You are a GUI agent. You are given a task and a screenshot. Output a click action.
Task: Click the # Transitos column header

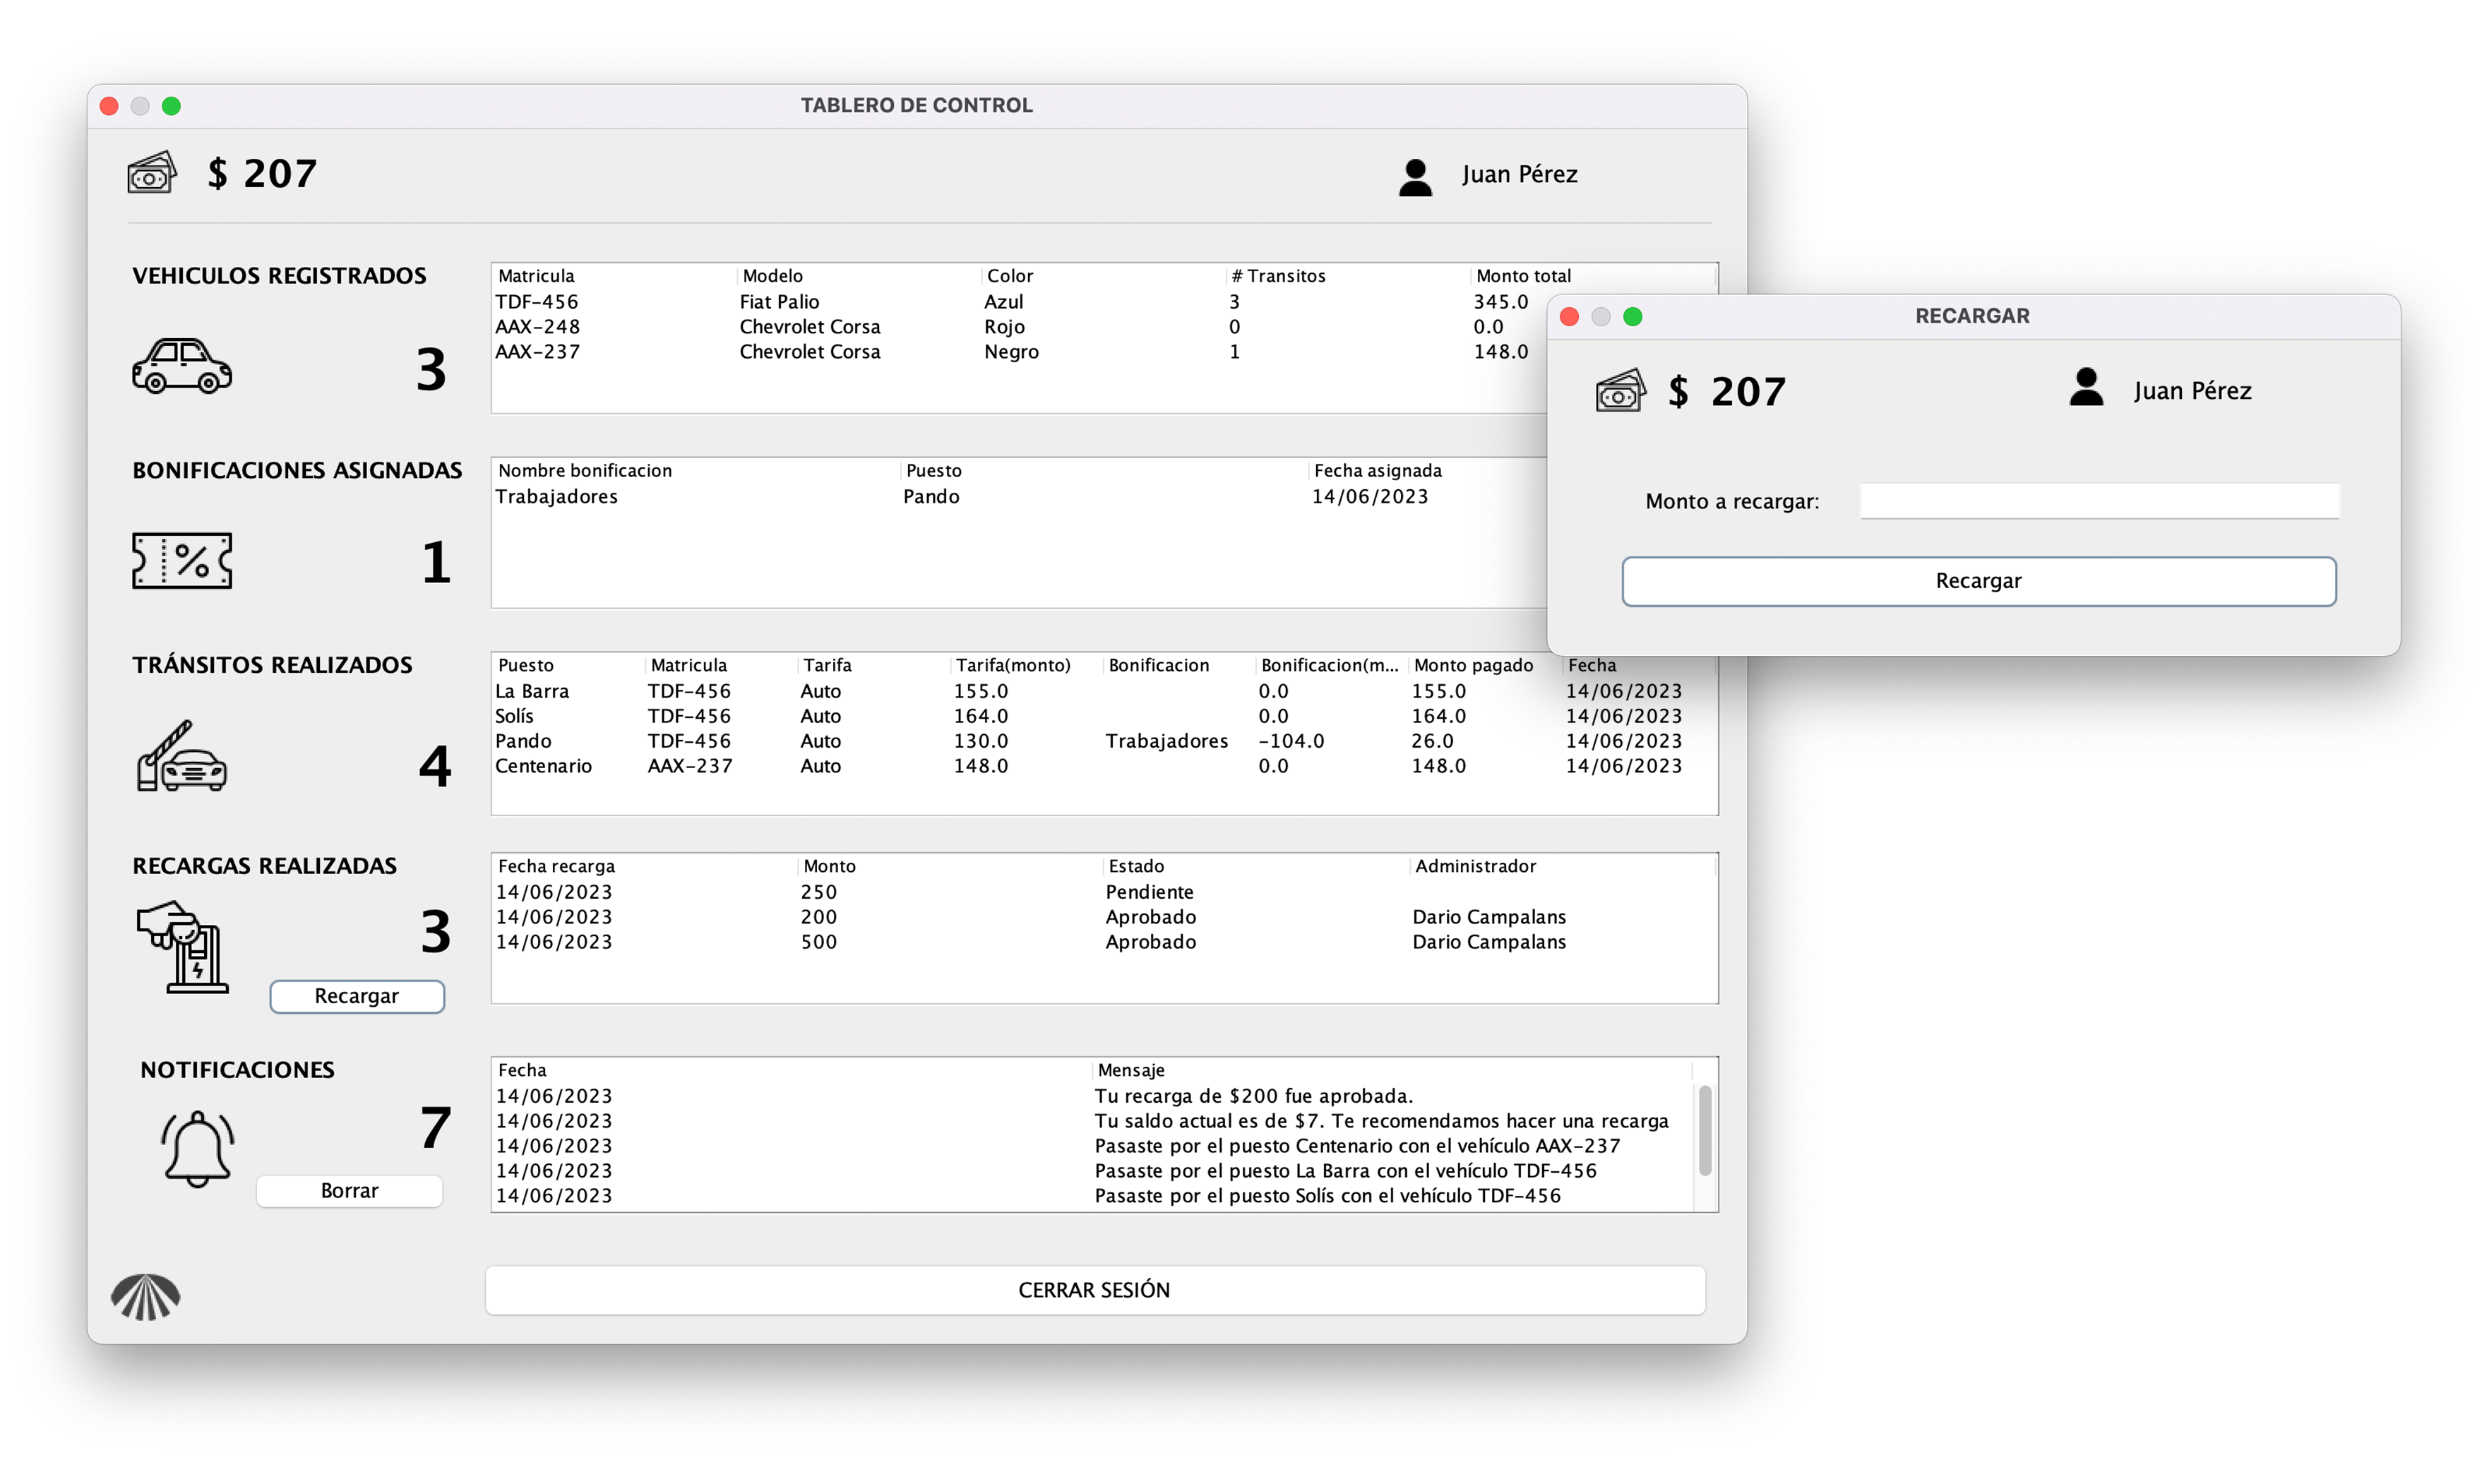point(1349,276)
